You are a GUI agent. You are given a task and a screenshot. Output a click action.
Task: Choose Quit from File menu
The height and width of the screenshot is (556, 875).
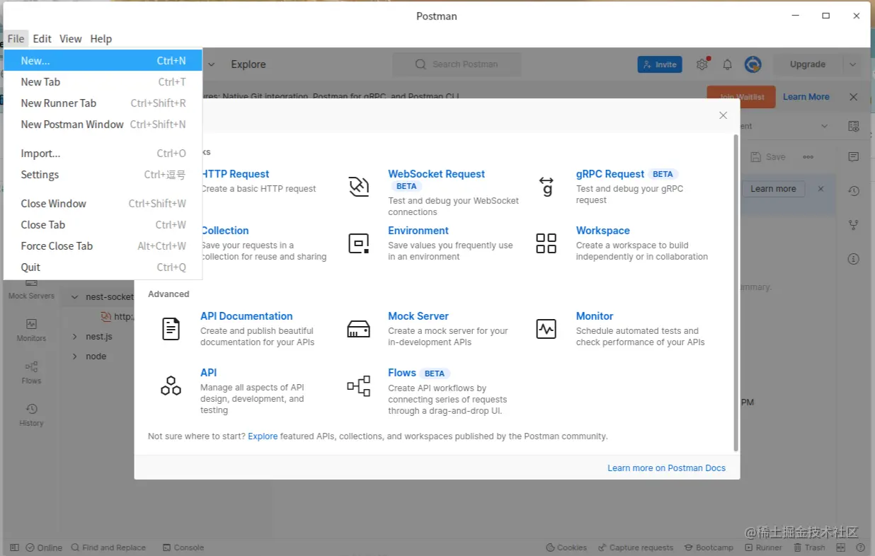(103, 267)
